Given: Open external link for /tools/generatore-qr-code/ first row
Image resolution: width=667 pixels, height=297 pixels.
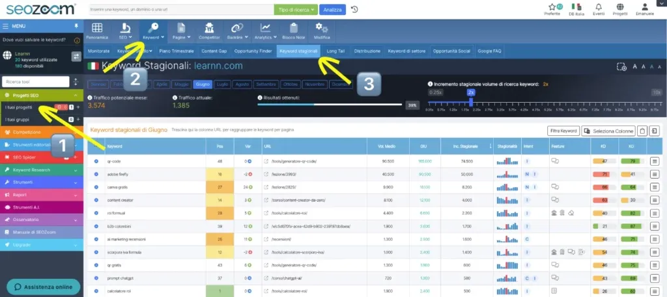Looking at the screenshot, I should (266, 161).
